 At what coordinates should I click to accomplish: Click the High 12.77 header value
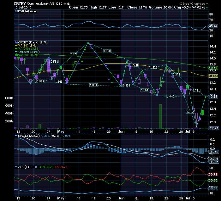98,8
